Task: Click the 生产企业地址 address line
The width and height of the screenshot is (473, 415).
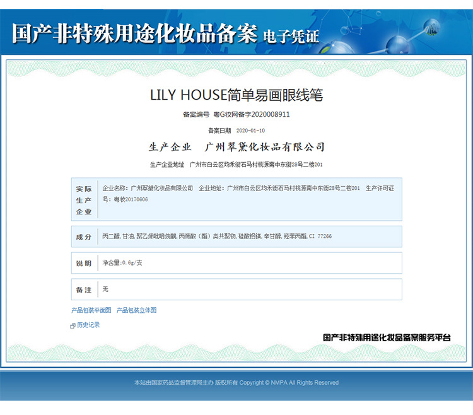Action: pos(237,165)
